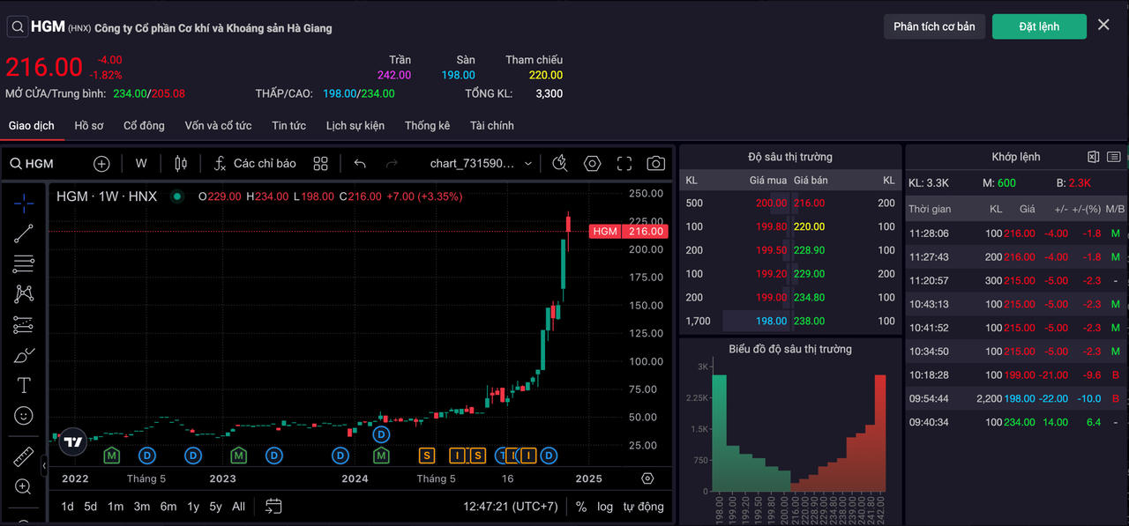Viewport: 1129px width, 526px height.
Task: Click the add symbol compare plus icon
Action: pyautogui.click(x=101, y=164)
